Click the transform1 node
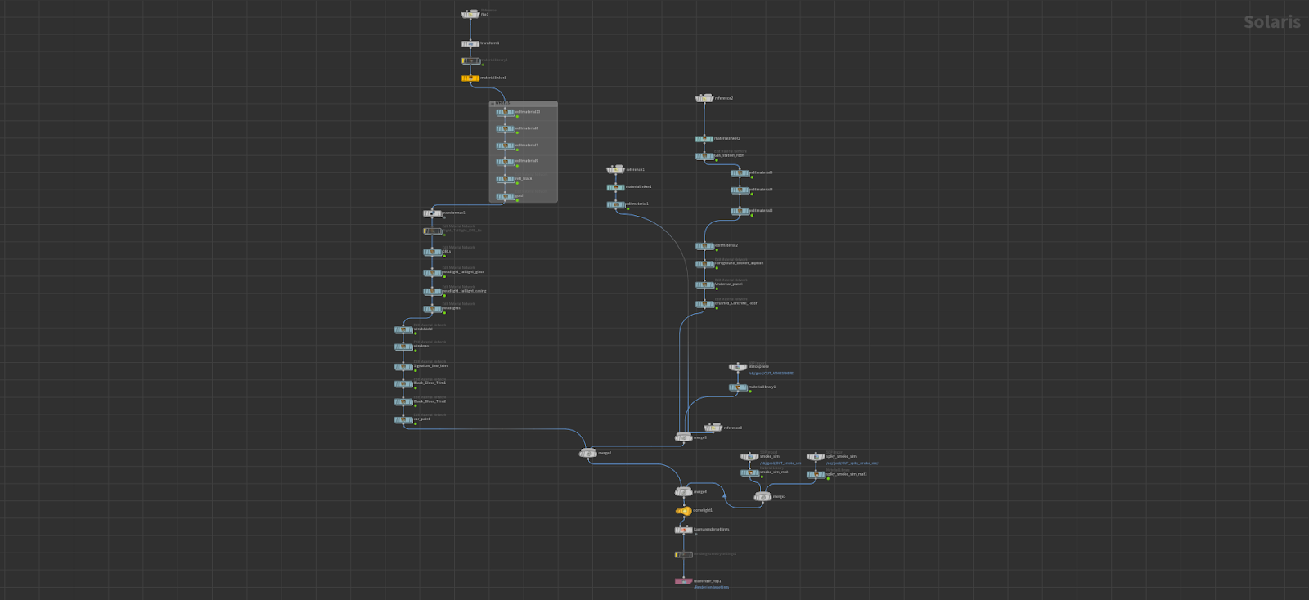 [x=470, y=44]
